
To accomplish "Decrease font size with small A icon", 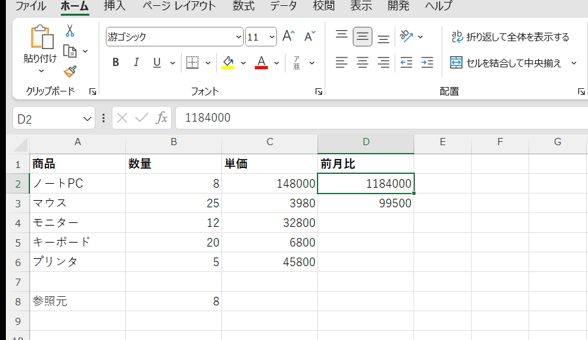I will click(310, 37).
